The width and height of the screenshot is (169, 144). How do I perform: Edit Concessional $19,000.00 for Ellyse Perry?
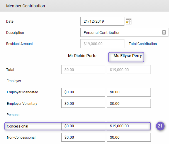(129, 126)
